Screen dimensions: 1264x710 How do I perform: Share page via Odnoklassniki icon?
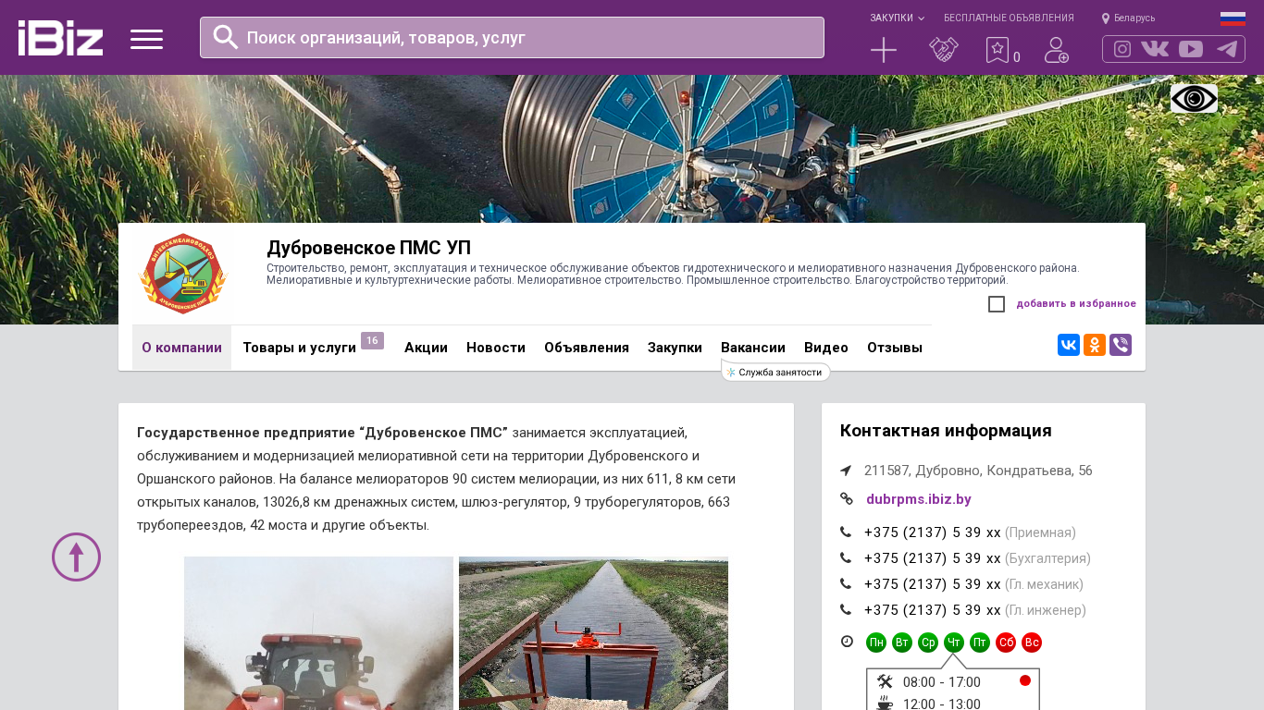coord(1095,345)
